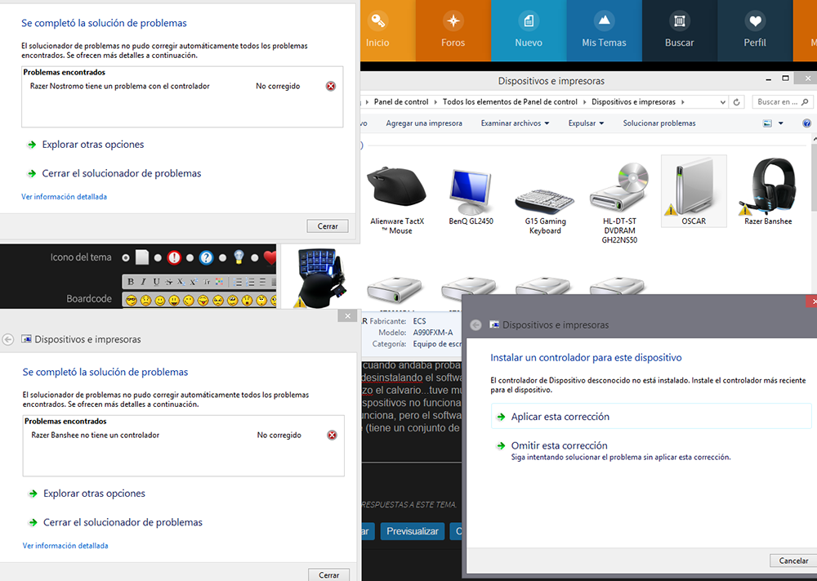
Task: Open the Expulsar dropdown menu
Action: click(x=586, y=123)
